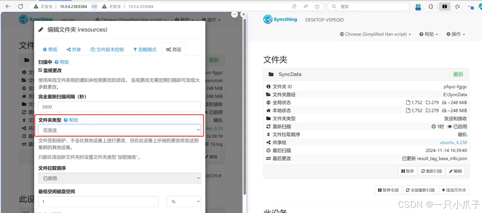Select the 高级 tab
482x213 pixels.
(x=174, y=50)
